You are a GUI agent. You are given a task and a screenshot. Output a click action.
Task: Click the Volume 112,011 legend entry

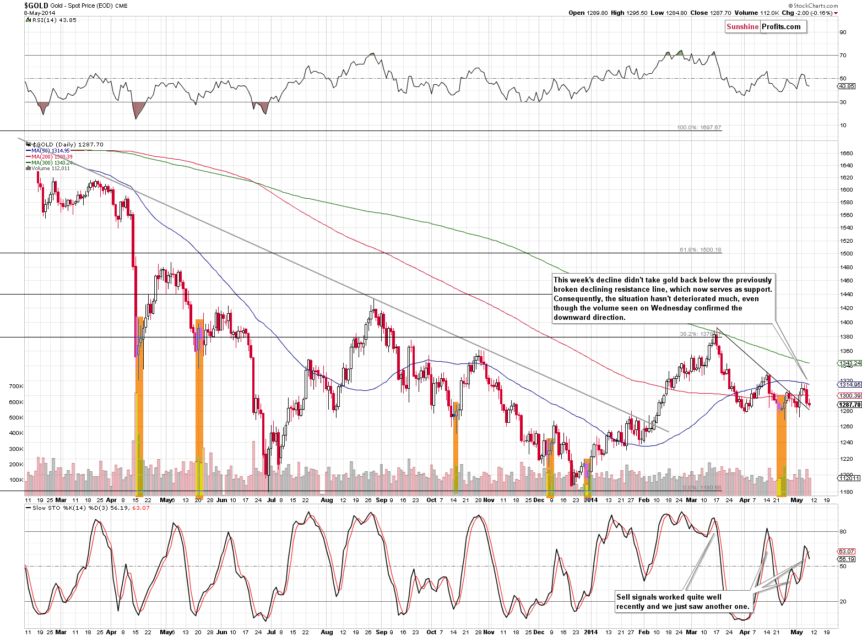click(x=51, y=168)
